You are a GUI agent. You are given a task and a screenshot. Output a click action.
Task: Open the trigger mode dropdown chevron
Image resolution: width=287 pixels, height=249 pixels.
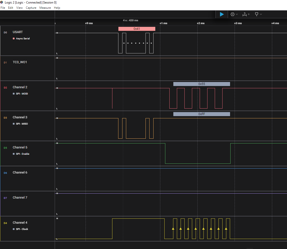(x=237, y=14)
